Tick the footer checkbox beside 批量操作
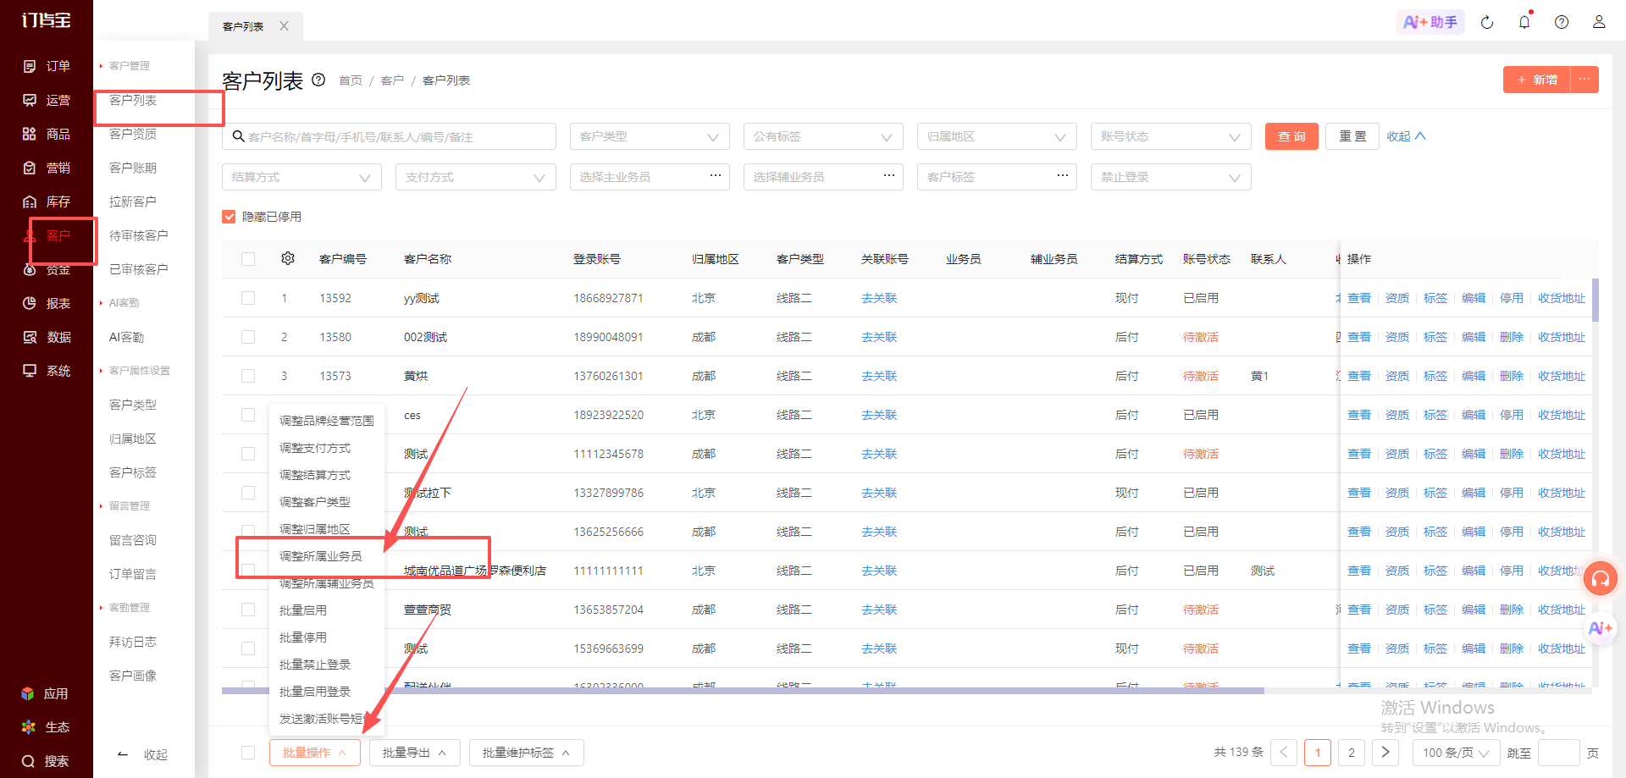 pos(248,753)
